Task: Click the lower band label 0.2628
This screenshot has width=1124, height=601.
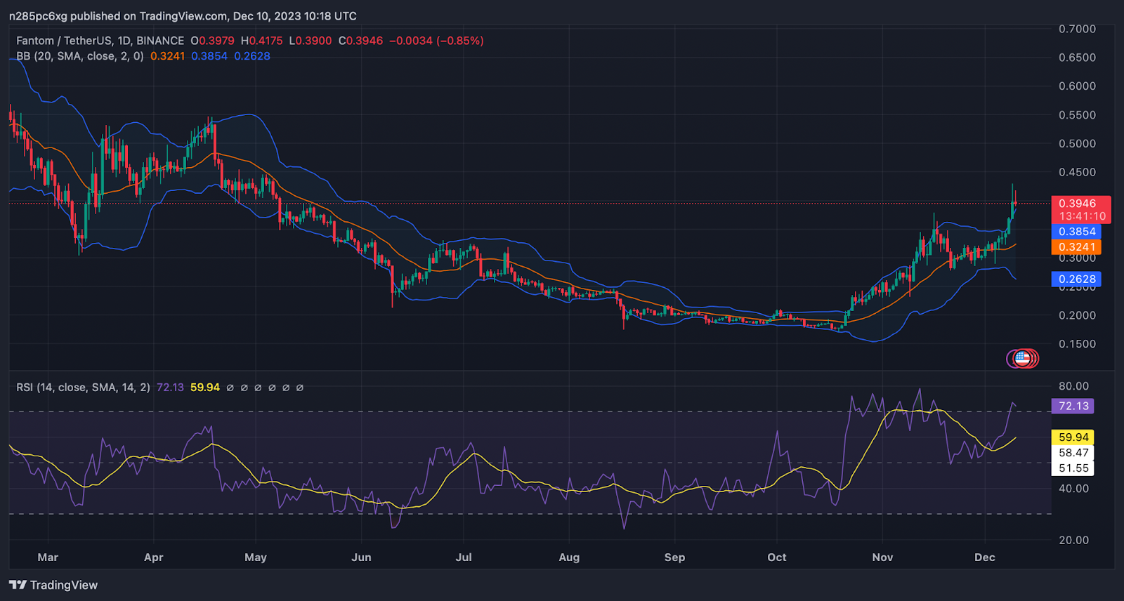Action: click(x=1076, y=279)
